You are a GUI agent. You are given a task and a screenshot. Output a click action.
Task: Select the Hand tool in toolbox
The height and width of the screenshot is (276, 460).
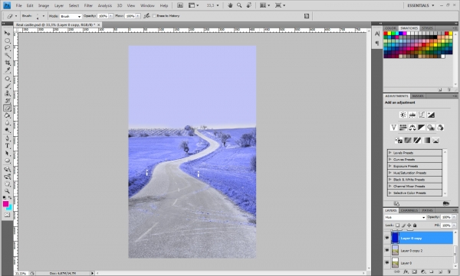(8, 183)
